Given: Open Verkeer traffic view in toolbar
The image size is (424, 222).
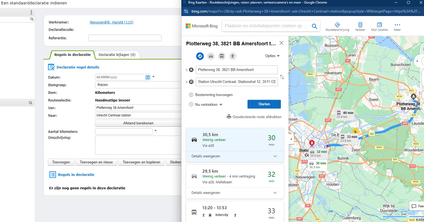Looking at the screenshot, I should point(360,27).
